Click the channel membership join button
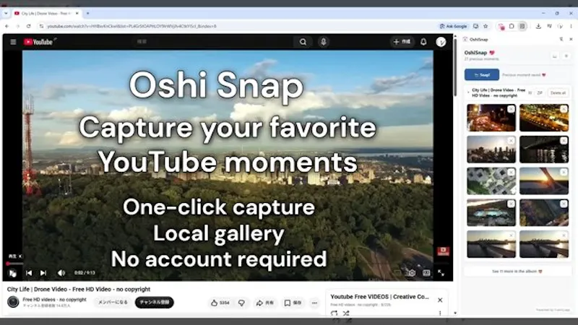Image resolution: width=578 pixels, height=325 pixels. point(113,302)
